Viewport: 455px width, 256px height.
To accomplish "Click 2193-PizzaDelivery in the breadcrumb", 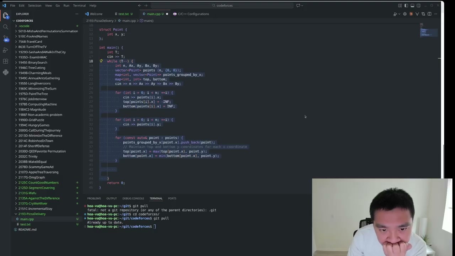I will (100, 21).
